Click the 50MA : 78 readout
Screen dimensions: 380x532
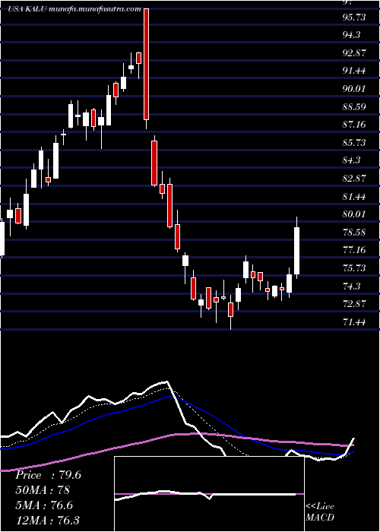[x=43, y=490]
